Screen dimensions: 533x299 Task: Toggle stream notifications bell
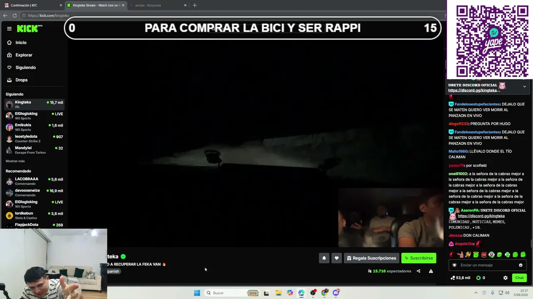pyautogui.click(x=324, y=258)
